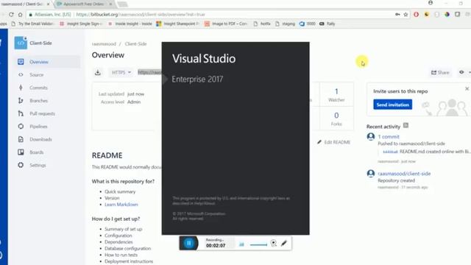Viewport: 471px width, 265px height.
Task: Click the Client-Side repository avatar
Action: pos(21,43)
